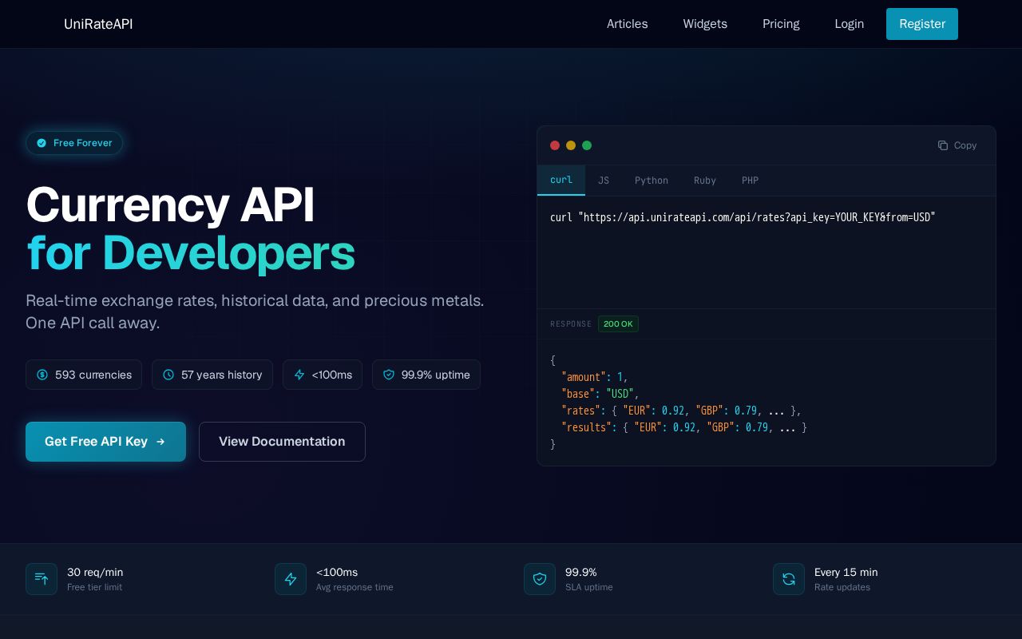Click the clock icon beside 57 years history

pyautogui.click(x=168, y=375)
